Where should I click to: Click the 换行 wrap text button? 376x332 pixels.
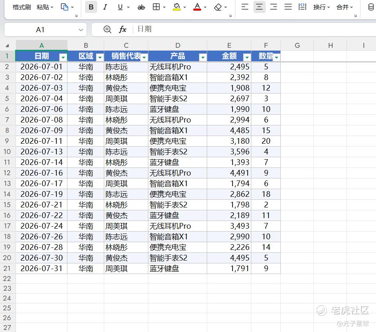(322, 7)
